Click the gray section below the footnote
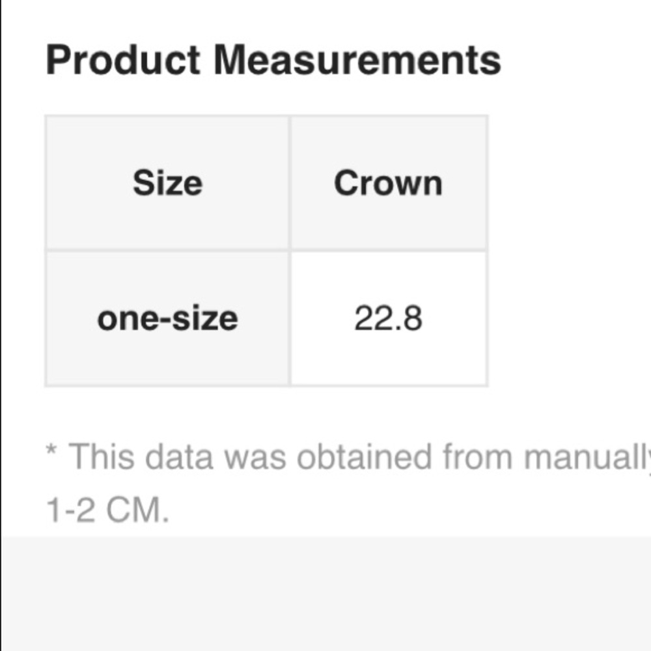This screenshot has height=651, width=651. [x=326, y=594]
